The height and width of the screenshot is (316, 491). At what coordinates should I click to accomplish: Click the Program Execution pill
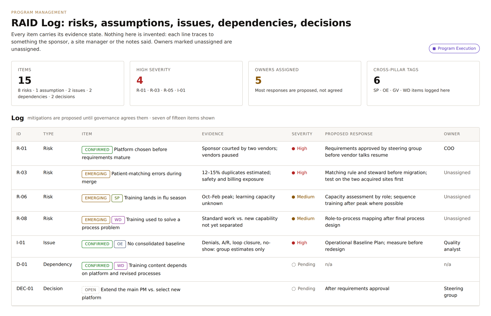454,48
